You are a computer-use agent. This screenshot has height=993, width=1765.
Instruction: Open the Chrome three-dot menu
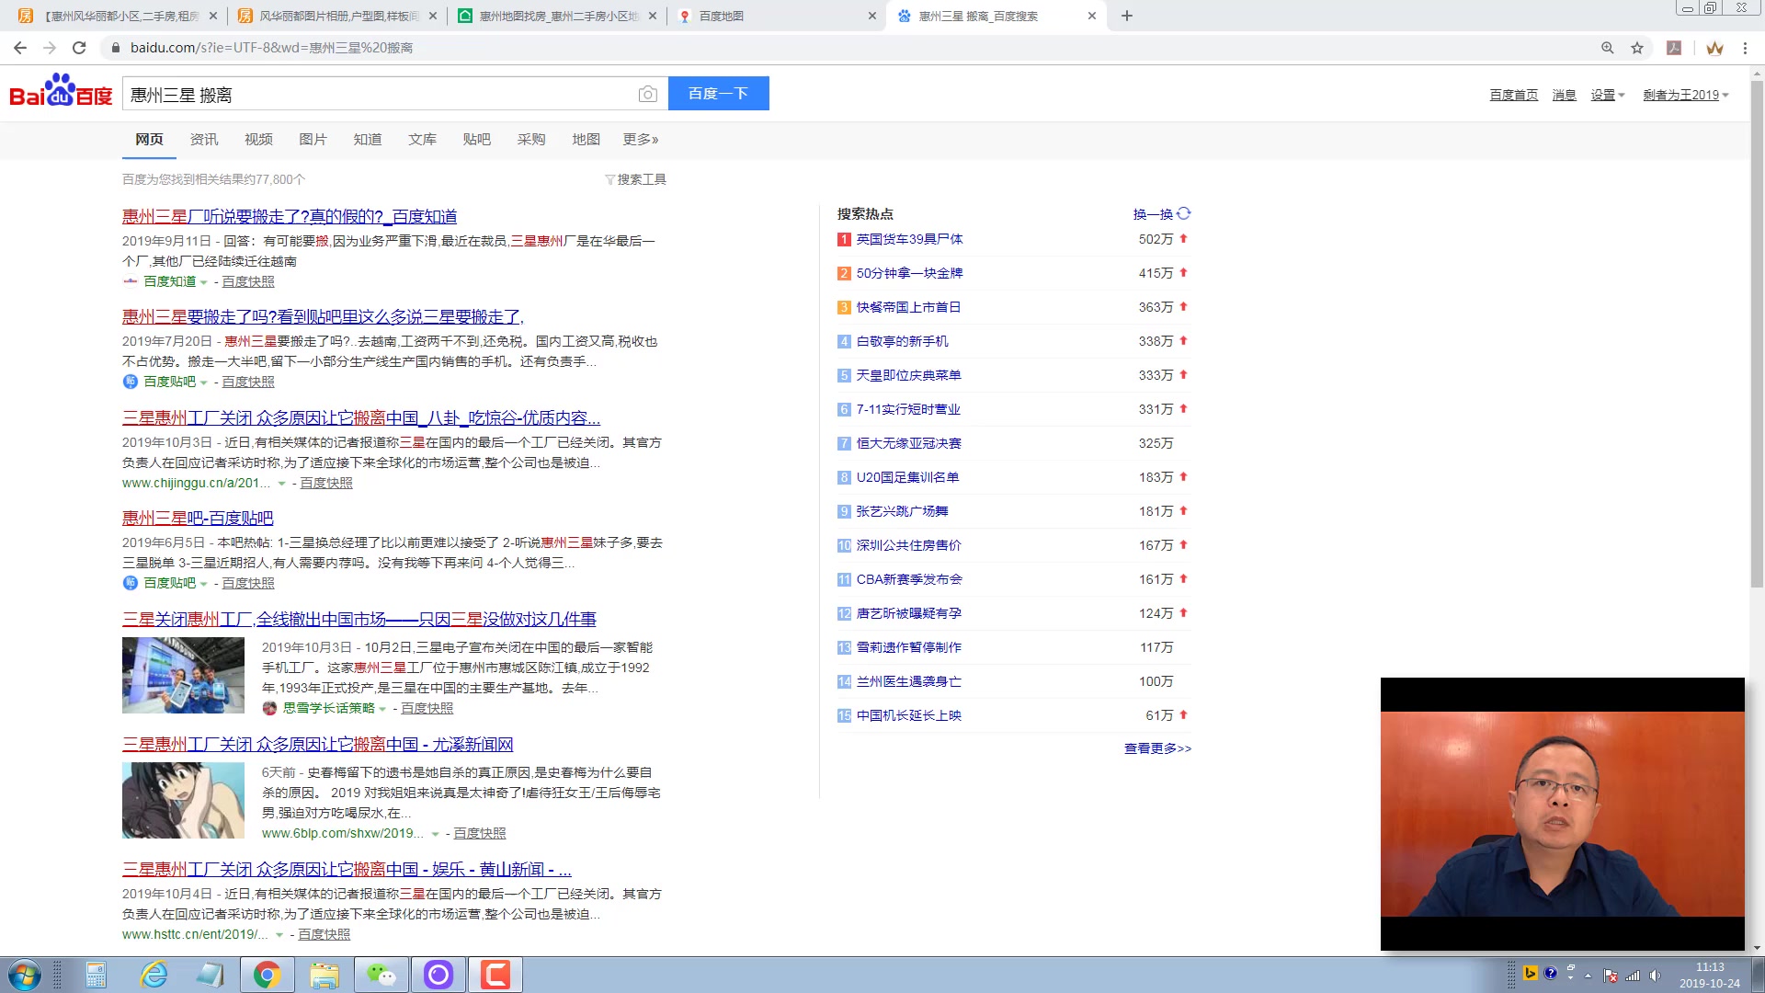point(1745,48)
